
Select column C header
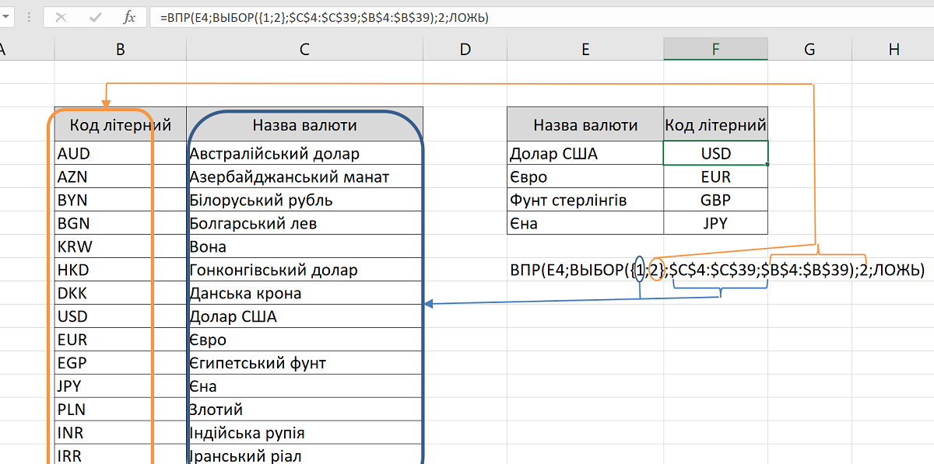(x=304, y=49)
